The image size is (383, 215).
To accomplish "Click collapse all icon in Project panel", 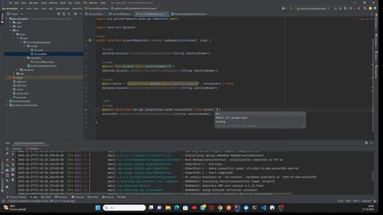I will [69, 14].
